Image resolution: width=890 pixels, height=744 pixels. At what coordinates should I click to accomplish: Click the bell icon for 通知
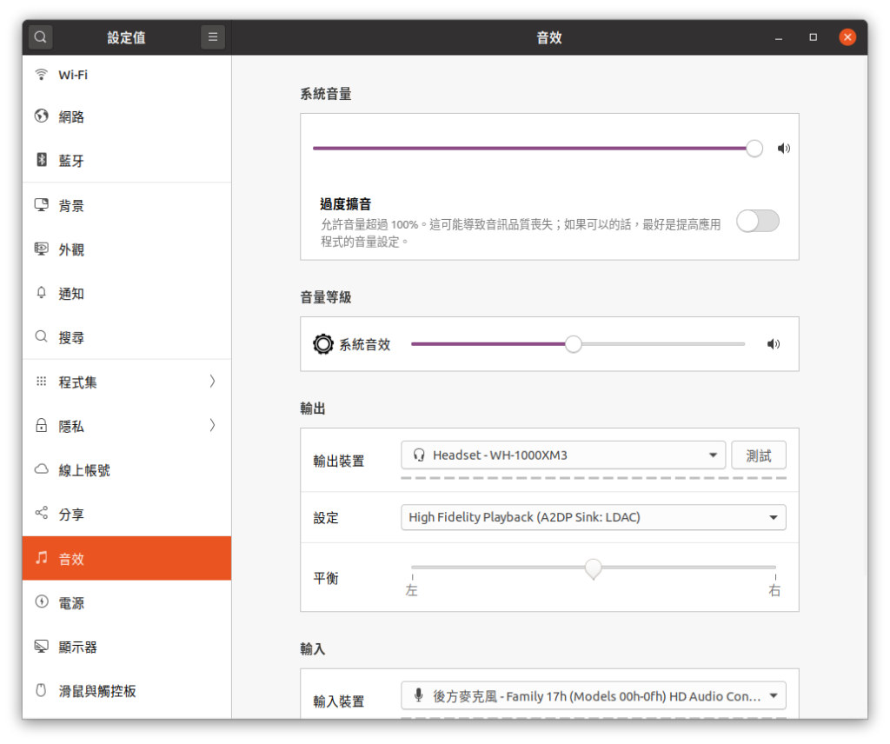41,293
